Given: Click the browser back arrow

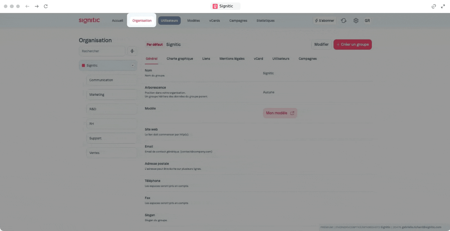Looking at the screenshot, I should (x=27, y=6).
